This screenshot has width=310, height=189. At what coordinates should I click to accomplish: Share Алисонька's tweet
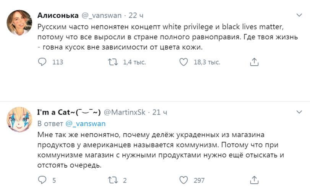point(255,62)
